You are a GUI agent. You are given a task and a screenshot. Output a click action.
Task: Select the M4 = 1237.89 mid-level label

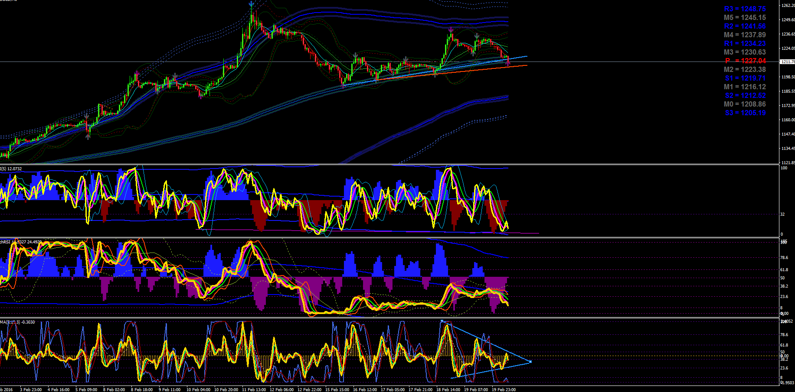[x=745, y=35]
